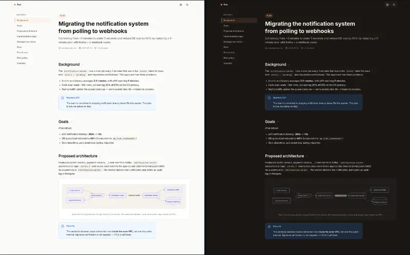The image size is (410, 255).
Task: Click the print icon in the dark panel header
Action: [387, 5]
